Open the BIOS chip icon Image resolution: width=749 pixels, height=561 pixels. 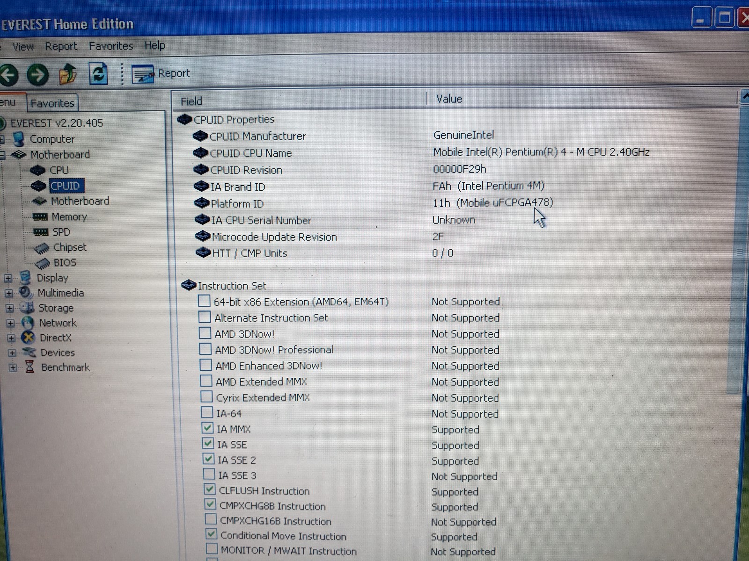click(x=43, y=263)
